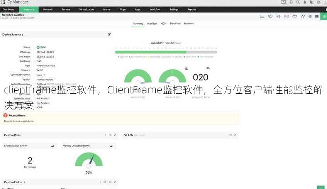Open the Workflow menu
This screenshot has width=327, height=189.
coord(155,9)
